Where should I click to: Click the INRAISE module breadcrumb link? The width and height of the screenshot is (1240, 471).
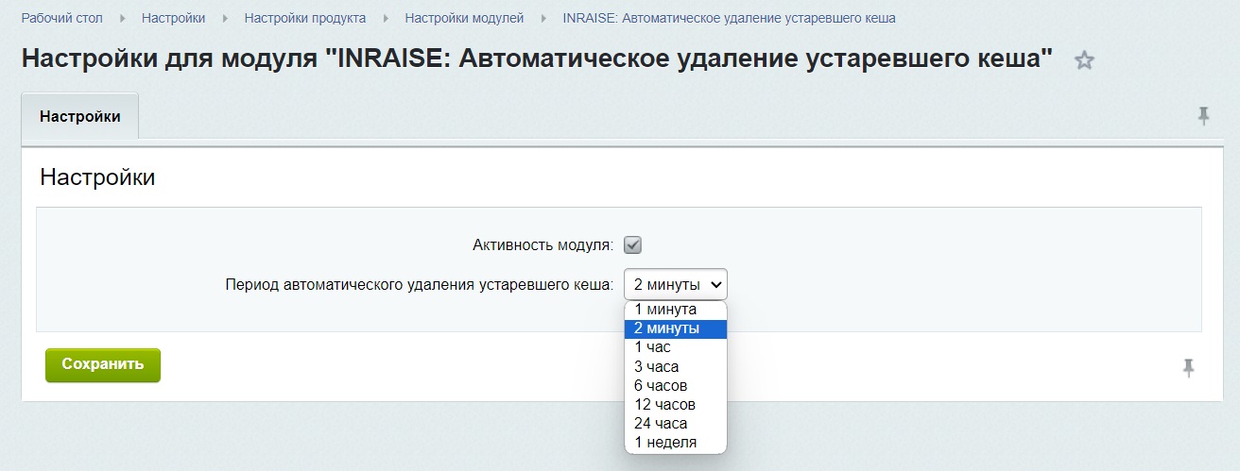(728, 18)
